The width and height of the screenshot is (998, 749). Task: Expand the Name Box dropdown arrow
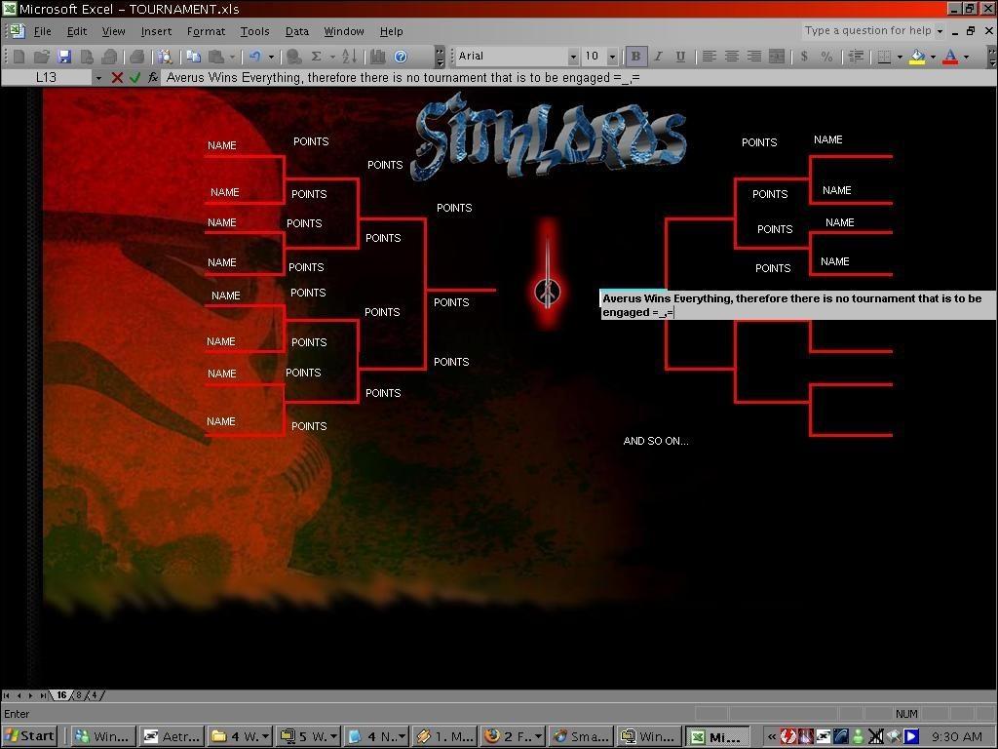98,77
